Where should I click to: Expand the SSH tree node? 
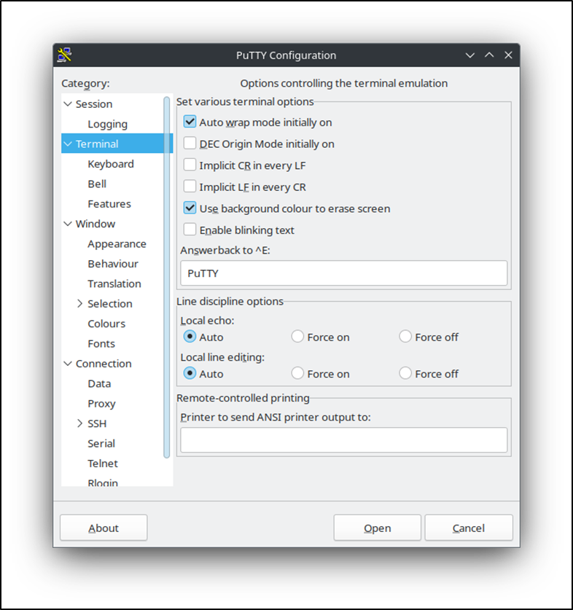tap(79, 423)
